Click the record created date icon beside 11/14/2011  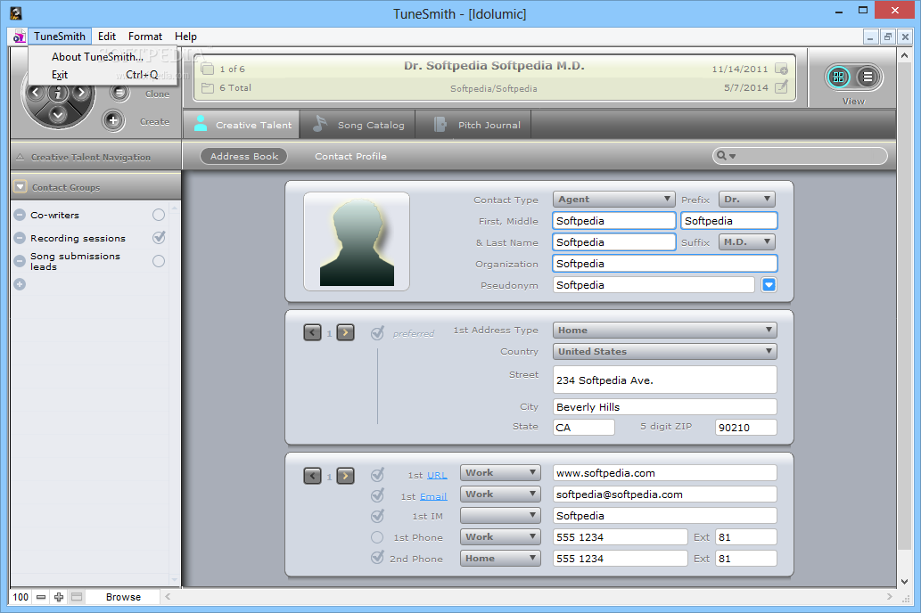[x=781, y=69]
